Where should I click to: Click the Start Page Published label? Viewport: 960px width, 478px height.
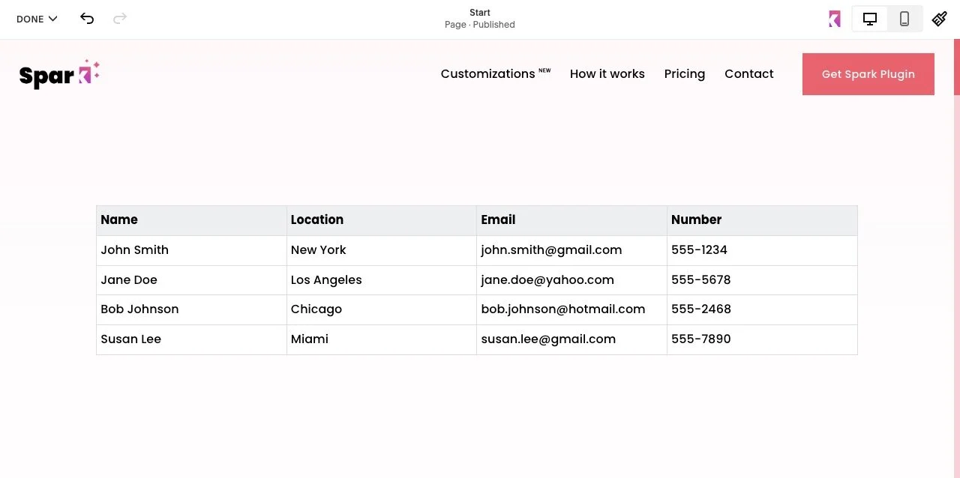click(x=479, y=18)
